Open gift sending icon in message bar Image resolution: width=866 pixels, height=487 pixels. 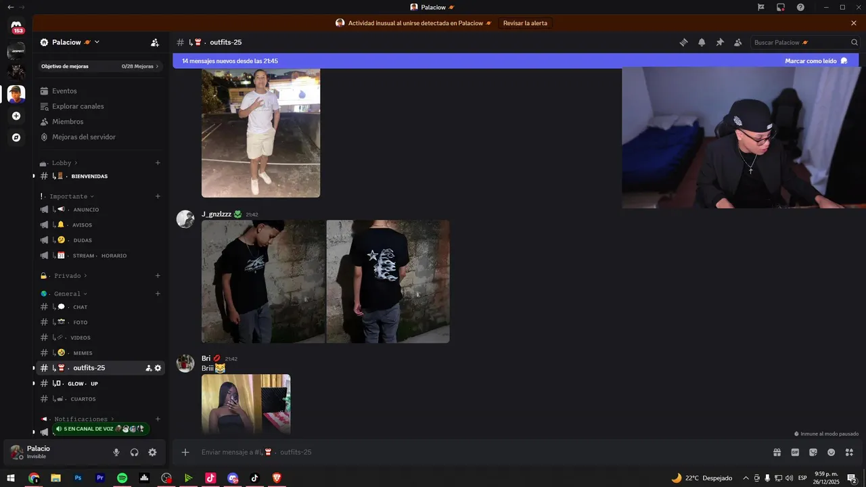(x=777, y=453)
